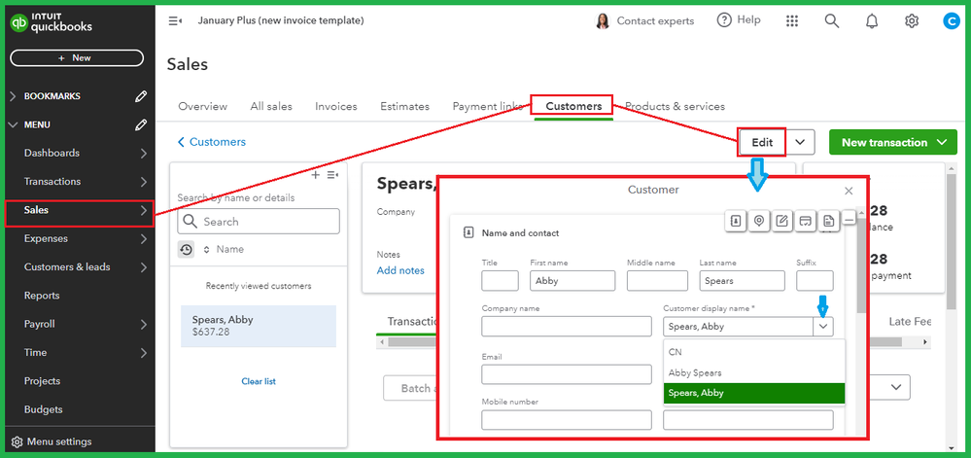The width and height of the screenshot is (971, 458).
Task: Toggle Customer display name dropdown arrow
Action: coord(823,327)
